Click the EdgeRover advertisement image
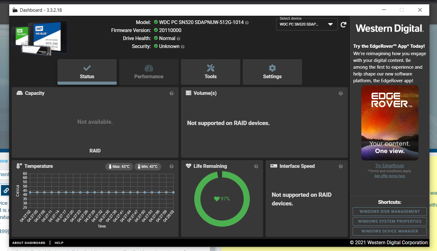 [x=390, y=123]
